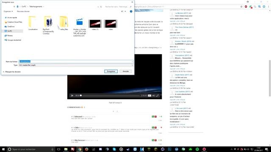Select the file named video
This screenshot has width=271, height=152.
(x=111, y=25)
